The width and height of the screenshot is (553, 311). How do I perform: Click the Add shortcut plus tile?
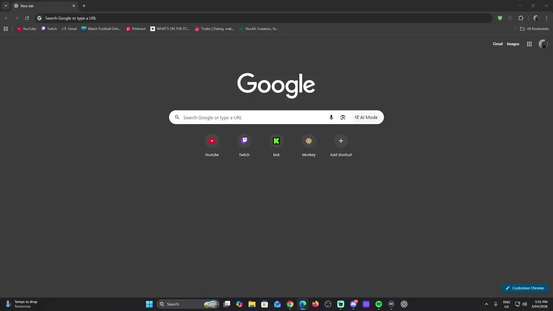(x=341, y=146)
